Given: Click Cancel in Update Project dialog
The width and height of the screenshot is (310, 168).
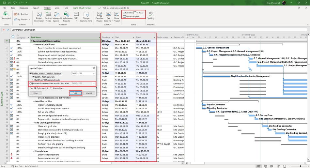Looking at the screenshot, I should [x=89, y=93].
